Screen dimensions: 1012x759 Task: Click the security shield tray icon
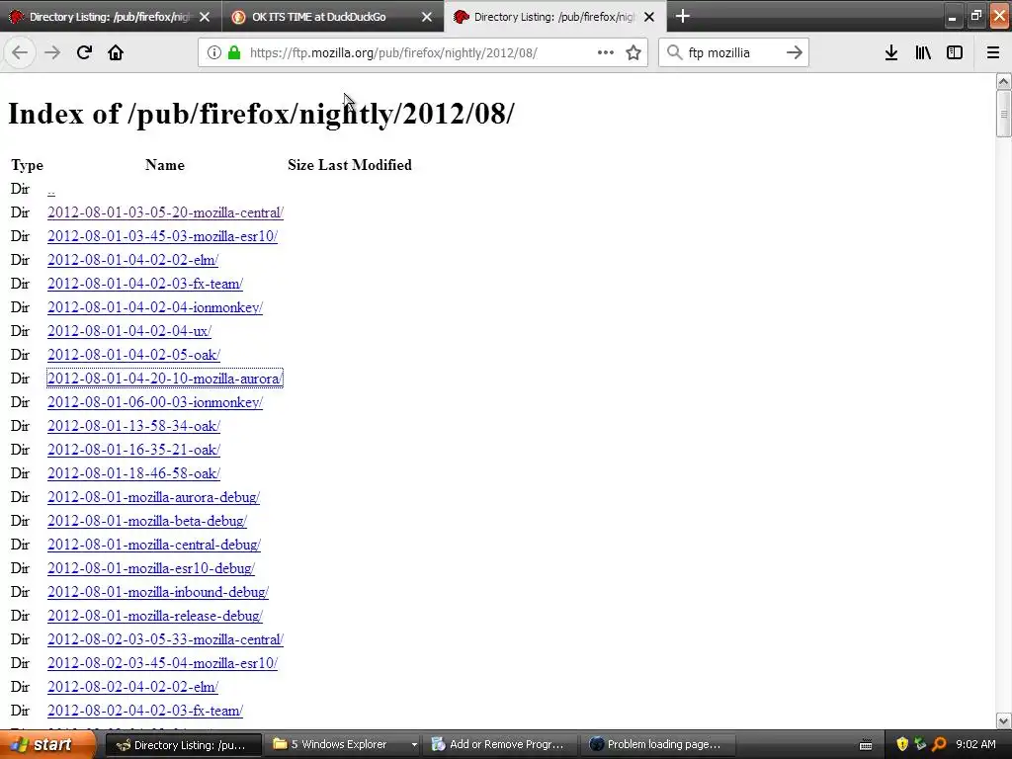[902, 744]
